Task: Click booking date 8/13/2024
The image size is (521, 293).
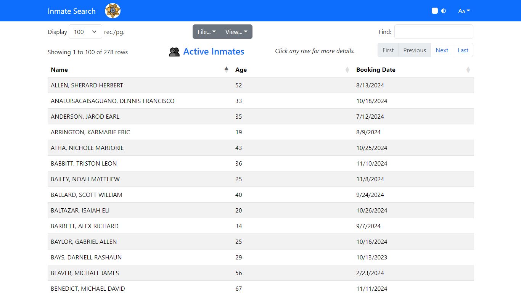Action: [370, 85]
